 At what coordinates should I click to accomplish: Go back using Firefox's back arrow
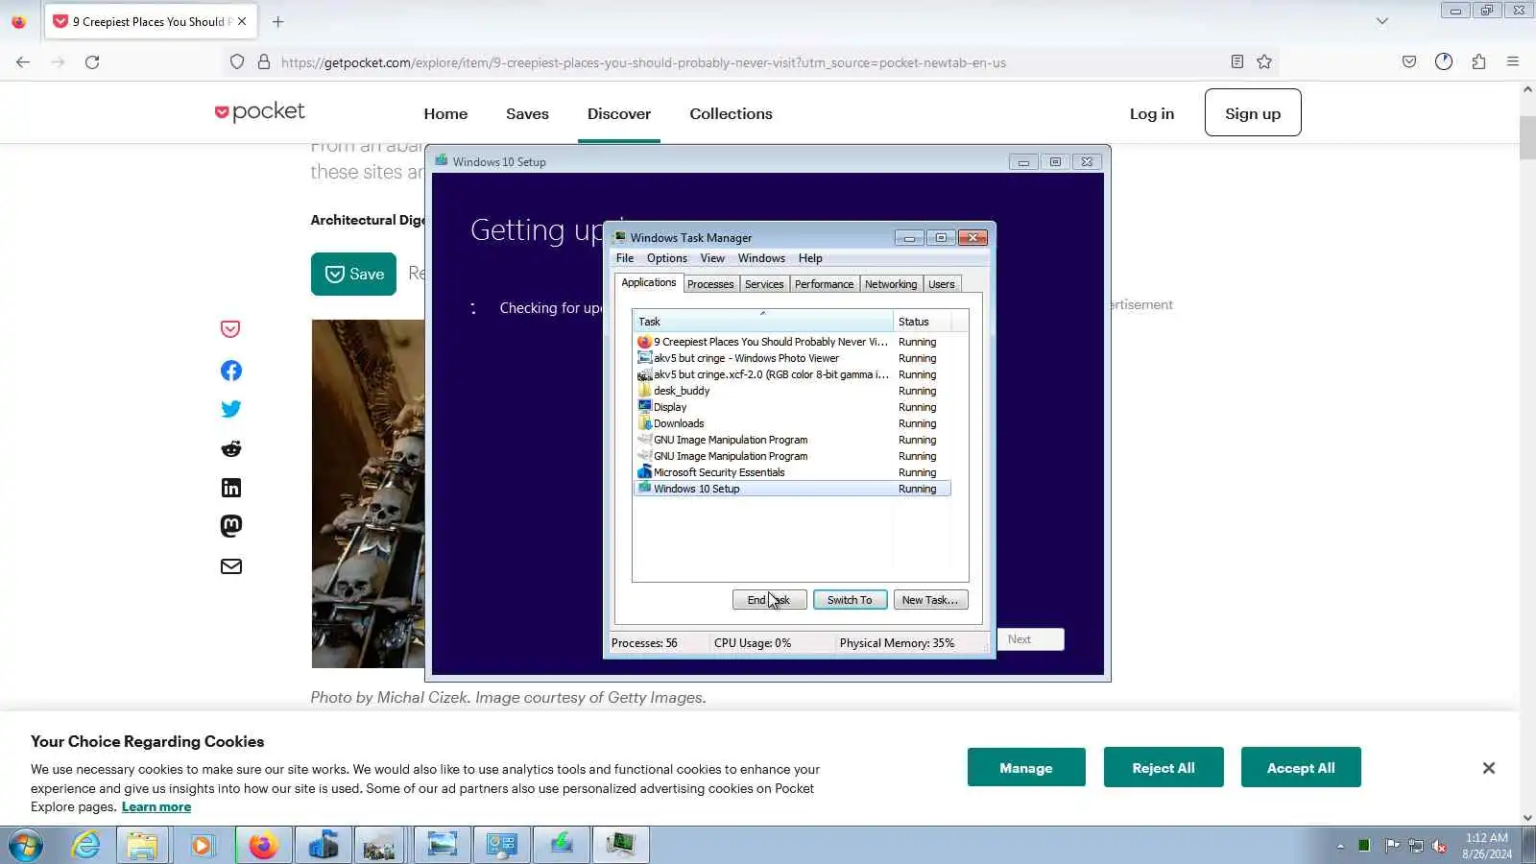pyautogui.click(x=23, y=62)
